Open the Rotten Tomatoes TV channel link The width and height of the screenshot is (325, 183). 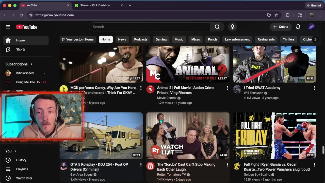click(171, 175)
